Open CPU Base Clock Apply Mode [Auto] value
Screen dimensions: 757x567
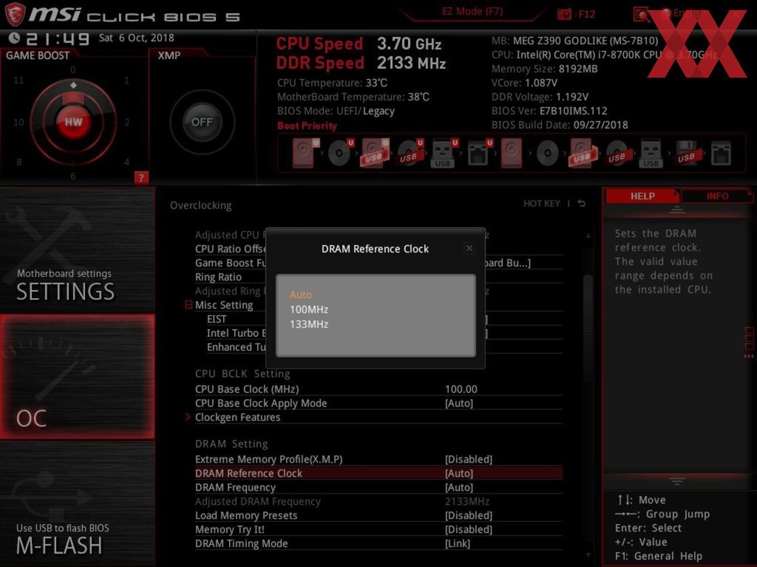[459, 403]
